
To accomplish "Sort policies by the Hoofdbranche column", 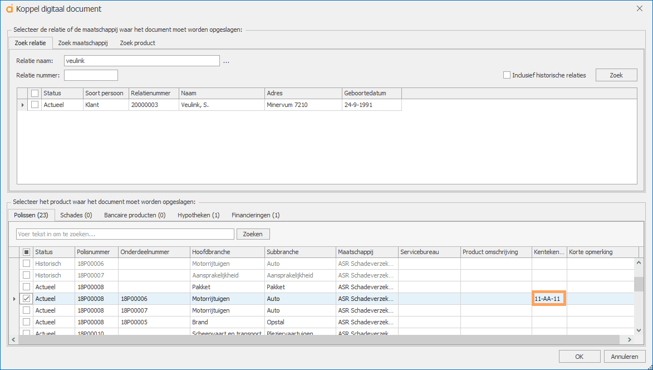I will click(227, 252).
